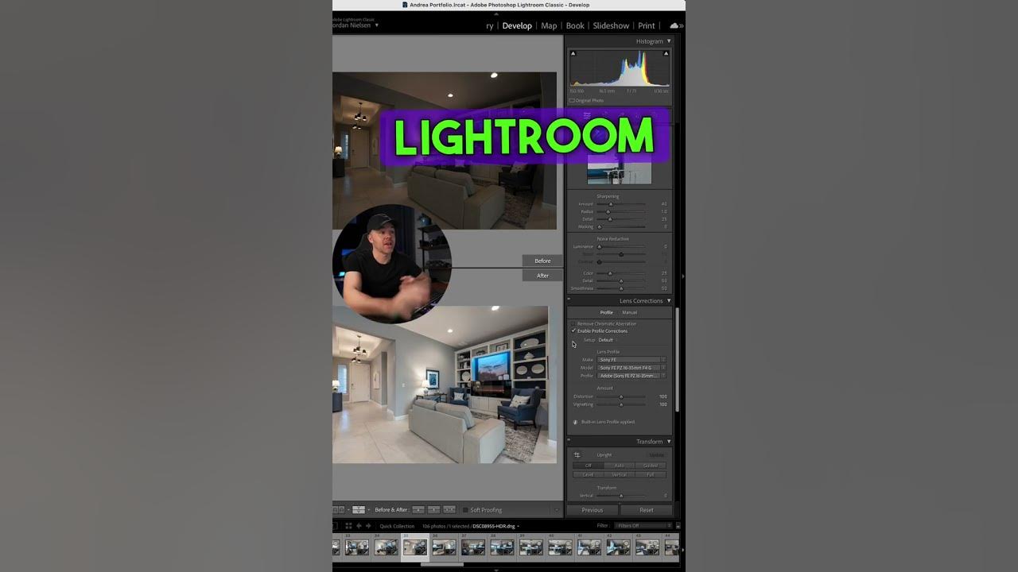The width and height of the screenshot is (1018, 572).
Task: Collapse the Histogram panel
Action: [668, 41]
